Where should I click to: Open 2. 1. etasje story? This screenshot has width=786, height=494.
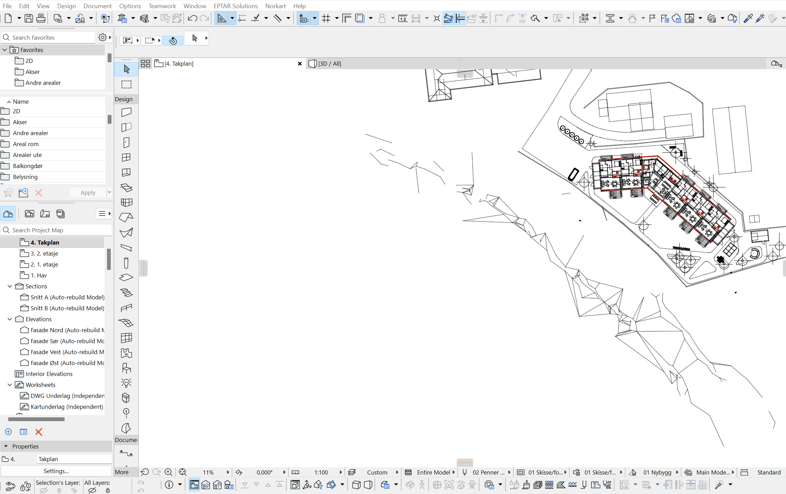click(x=44, y=264)
